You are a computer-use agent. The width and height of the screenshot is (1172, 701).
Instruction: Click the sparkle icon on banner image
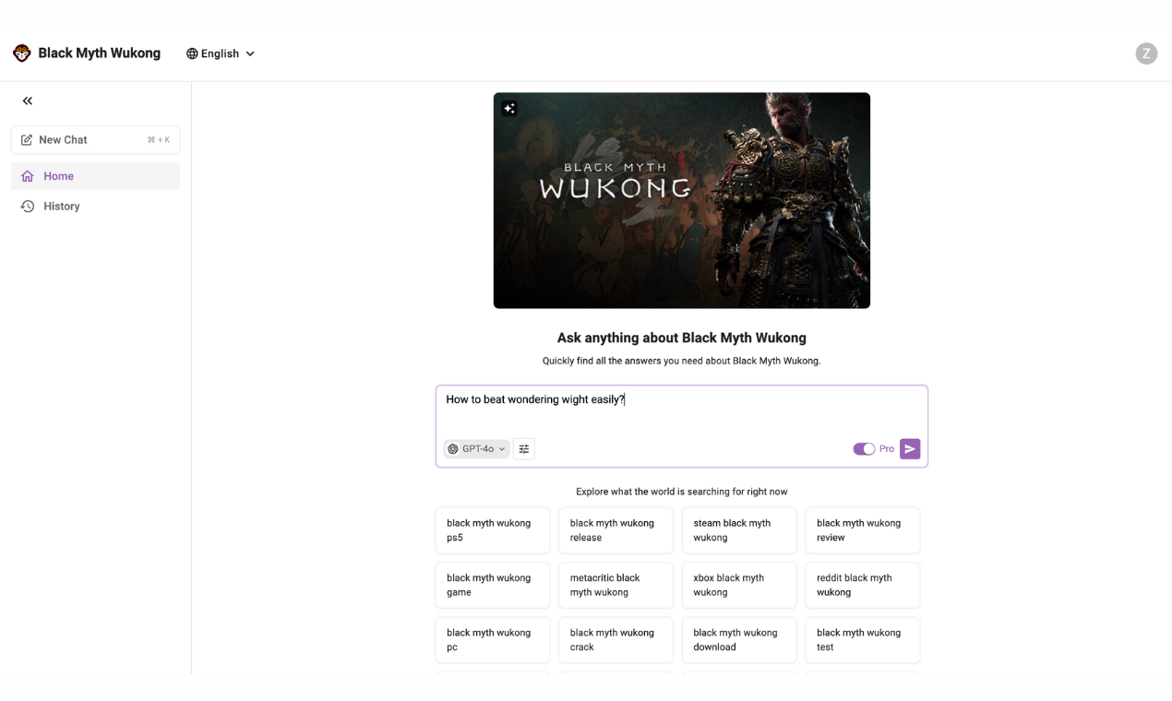509,108
